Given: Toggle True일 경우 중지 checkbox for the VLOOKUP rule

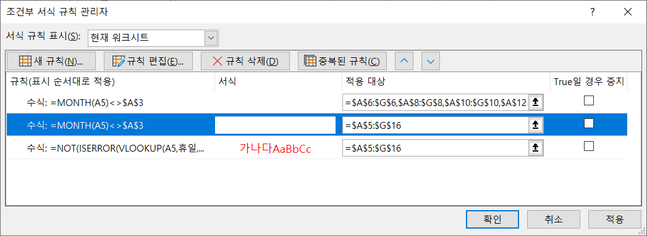Looking at the screenshot, I should [588, 146].
